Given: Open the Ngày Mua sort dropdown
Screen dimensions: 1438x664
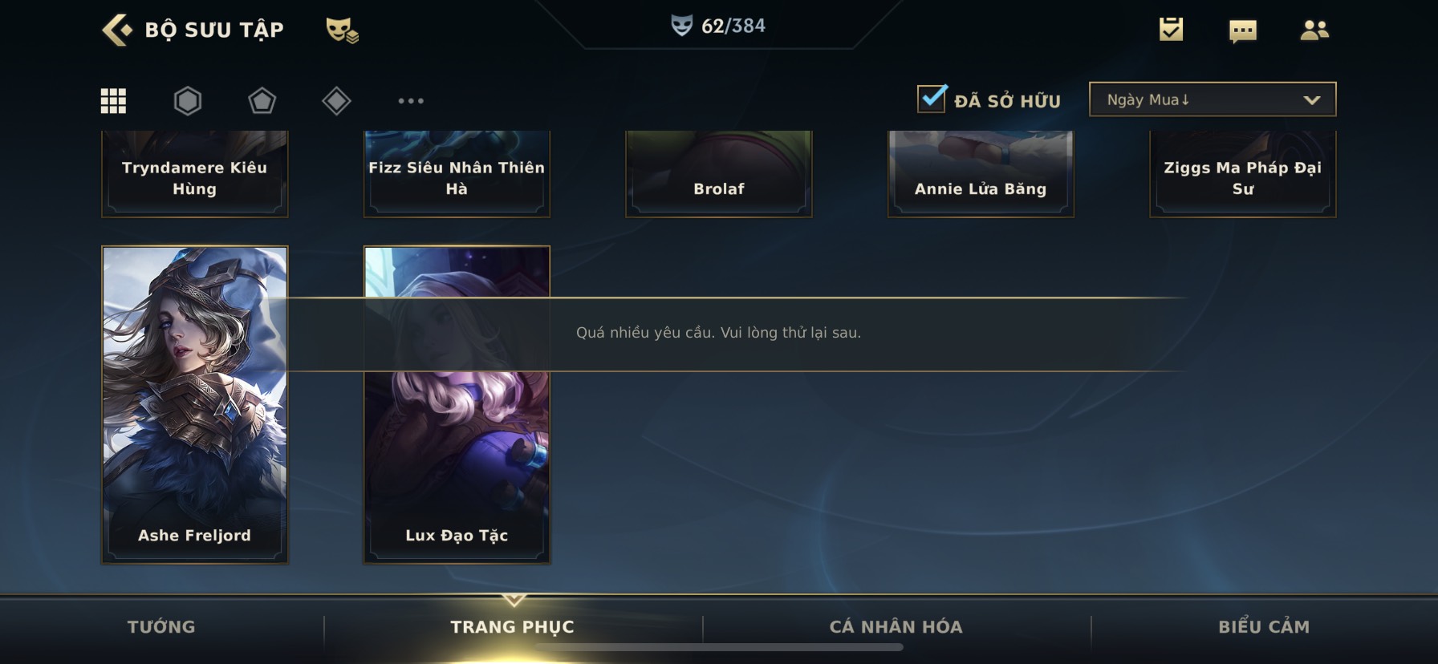Looking at the screenshot, I should 1212,99.
